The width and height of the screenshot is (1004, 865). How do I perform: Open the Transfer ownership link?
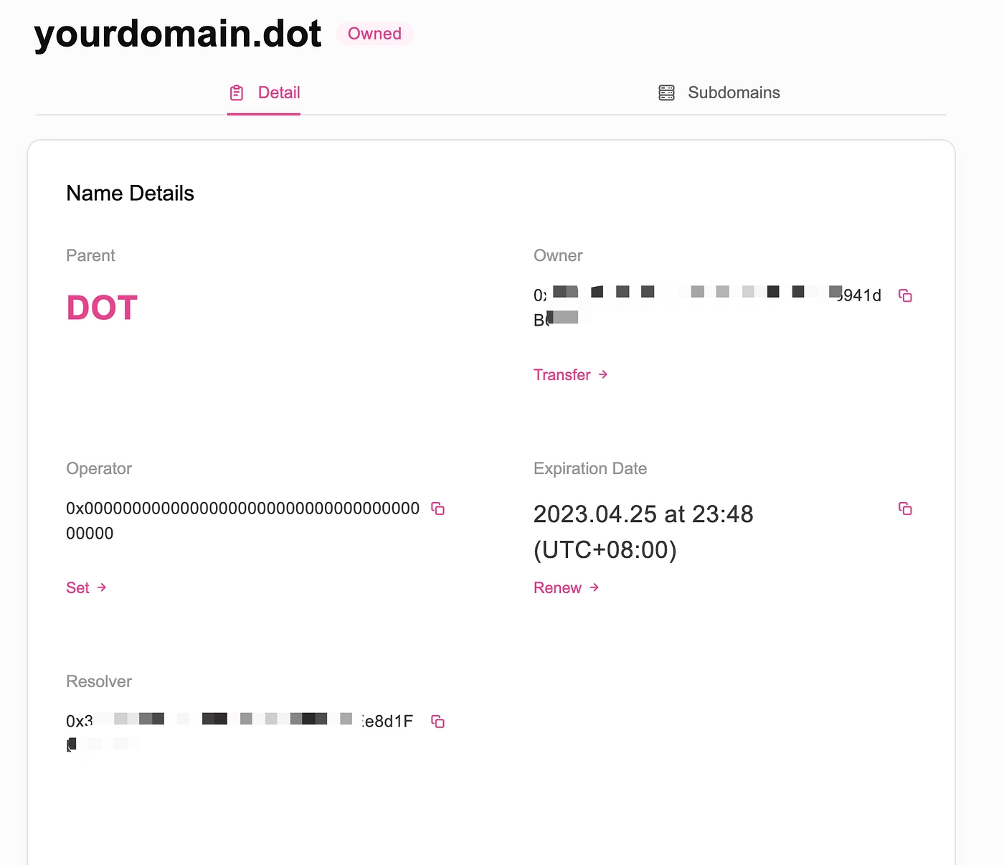[562, 374]
